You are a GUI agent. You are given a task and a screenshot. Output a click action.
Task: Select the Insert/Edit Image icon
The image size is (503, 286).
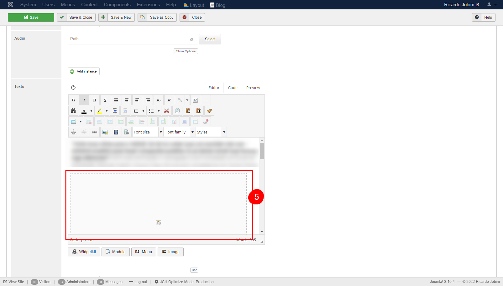click(105, 132)
